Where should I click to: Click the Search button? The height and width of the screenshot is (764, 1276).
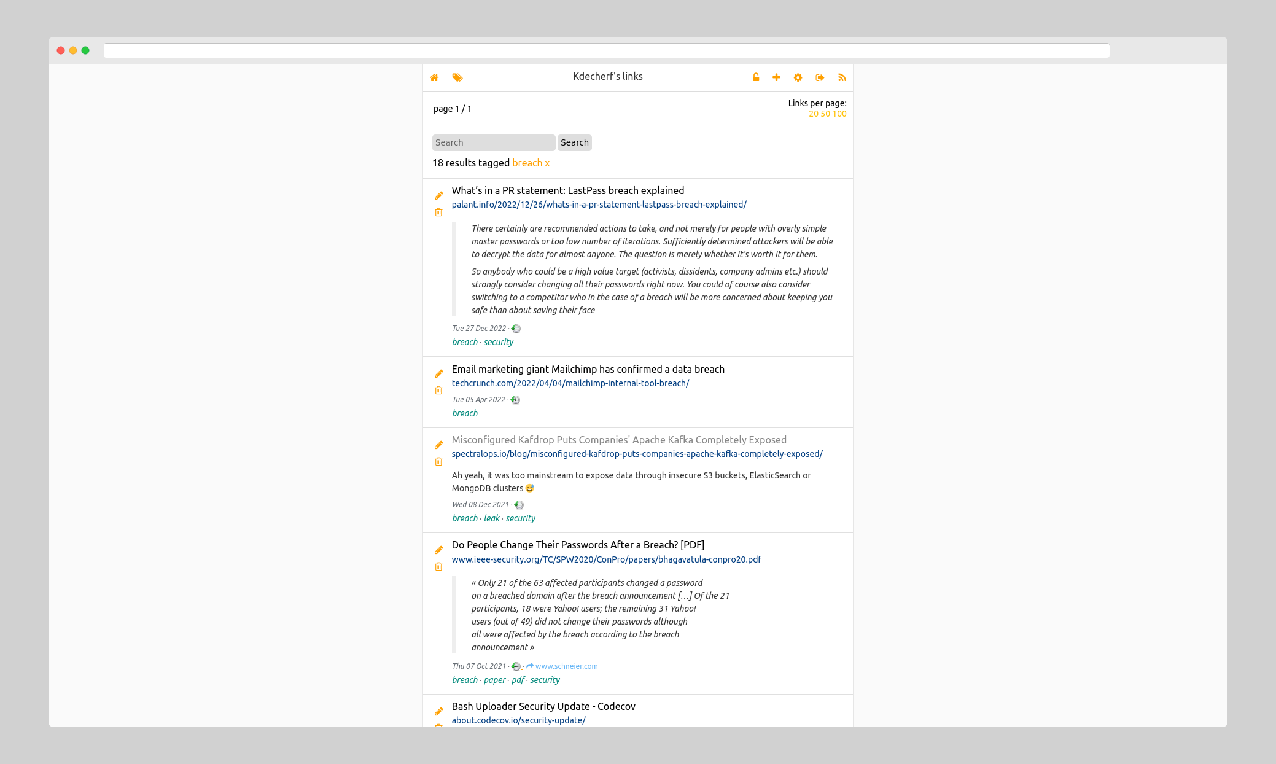point(574,142)
